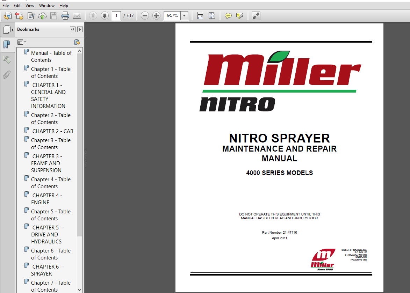The height and width of the screenshot is (293, 410).
Task: Click bookmarks scrollbar down arrow
Action: click(79, 290)
